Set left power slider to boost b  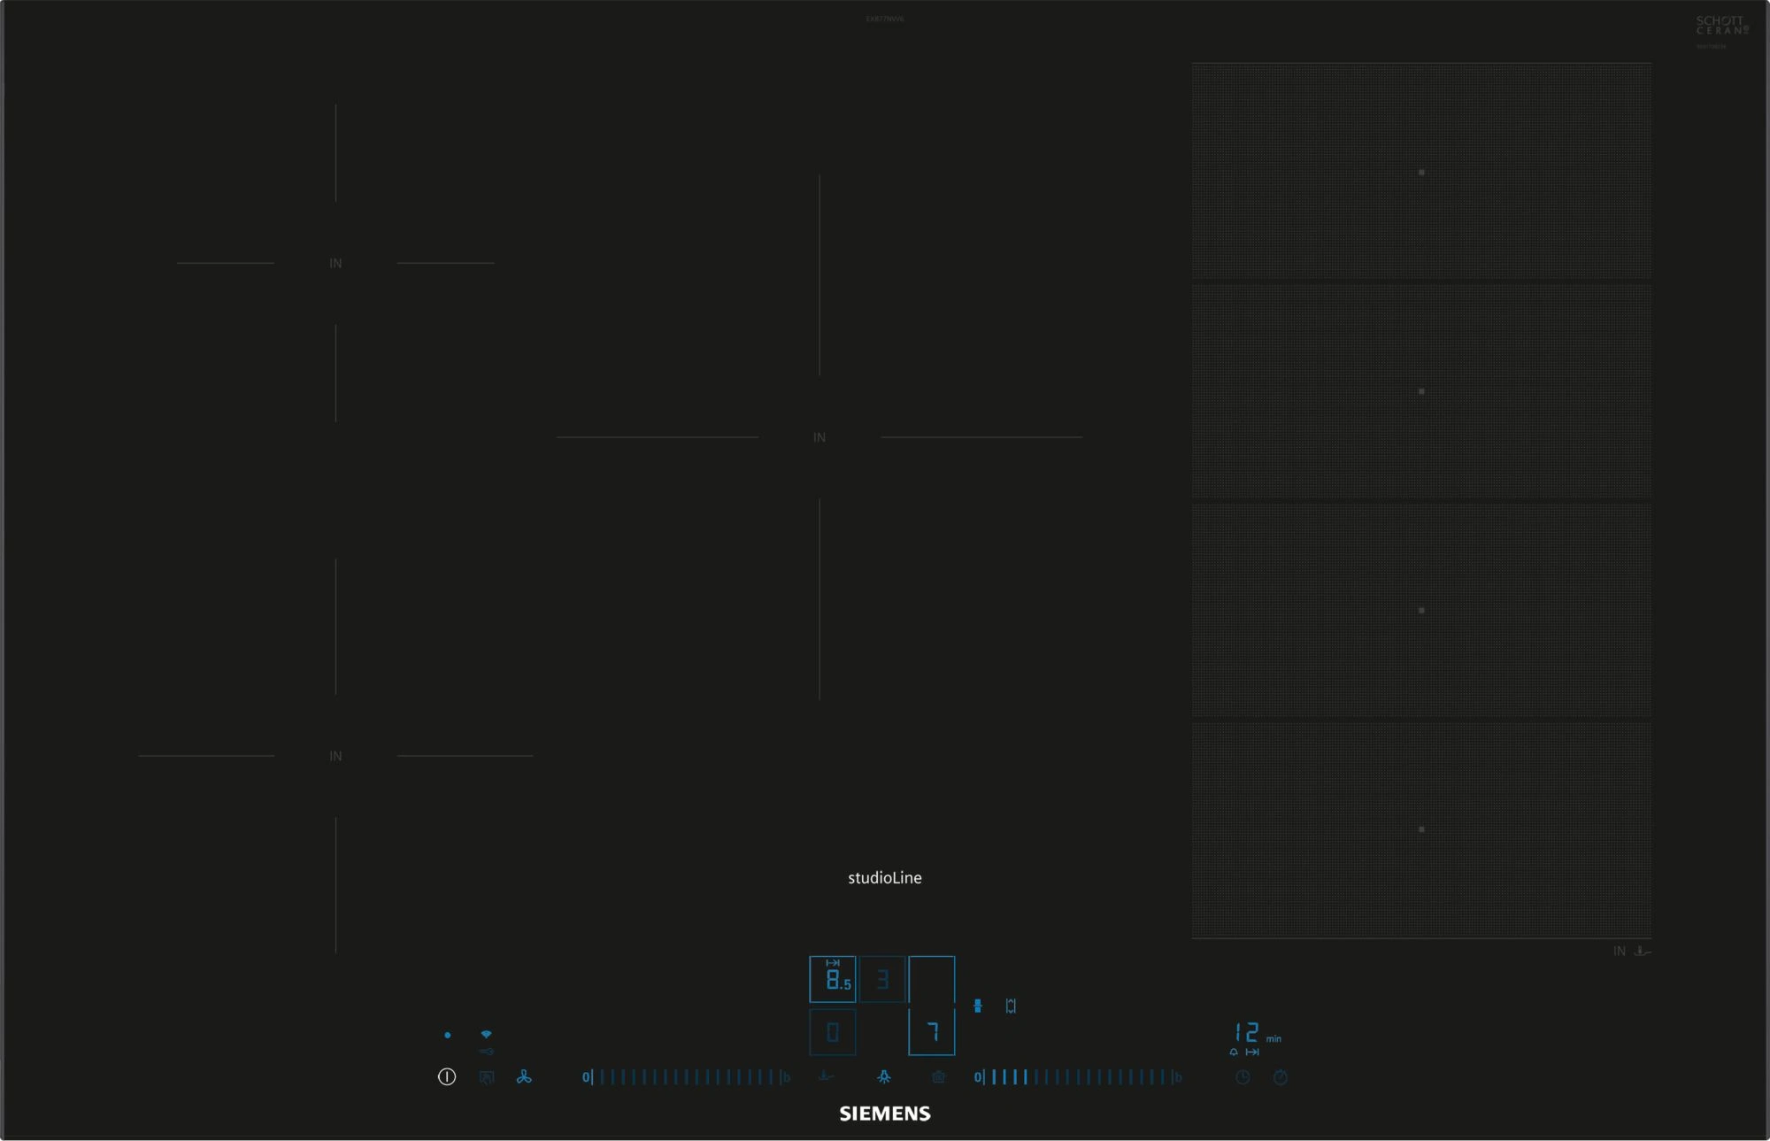pos(786,1077)
